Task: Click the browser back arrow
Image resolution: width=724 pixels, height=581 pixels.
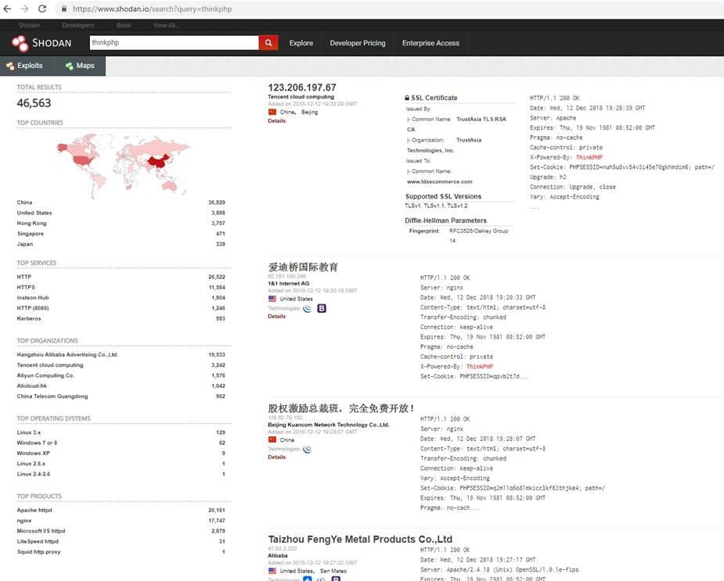Action: tap(7, 9)
